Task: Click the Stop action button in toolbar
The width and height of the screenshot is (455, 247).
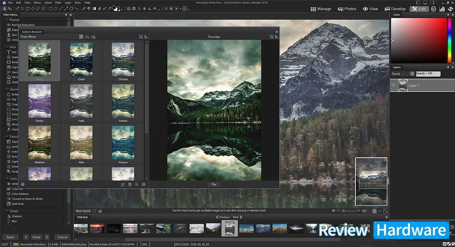Action: [166, 9]
